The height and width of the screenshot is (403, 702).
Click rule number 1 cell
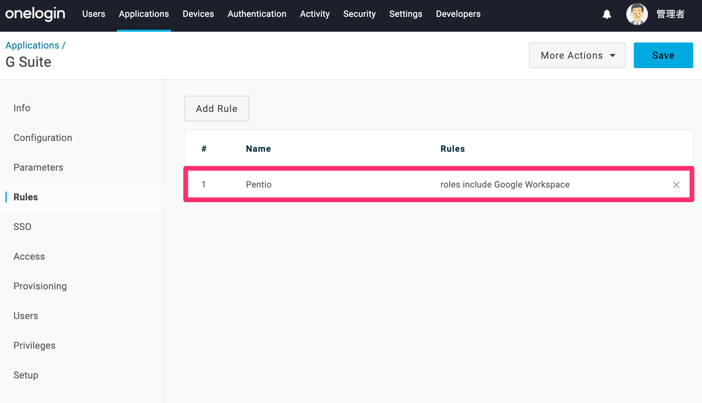(x=204, y=184)
